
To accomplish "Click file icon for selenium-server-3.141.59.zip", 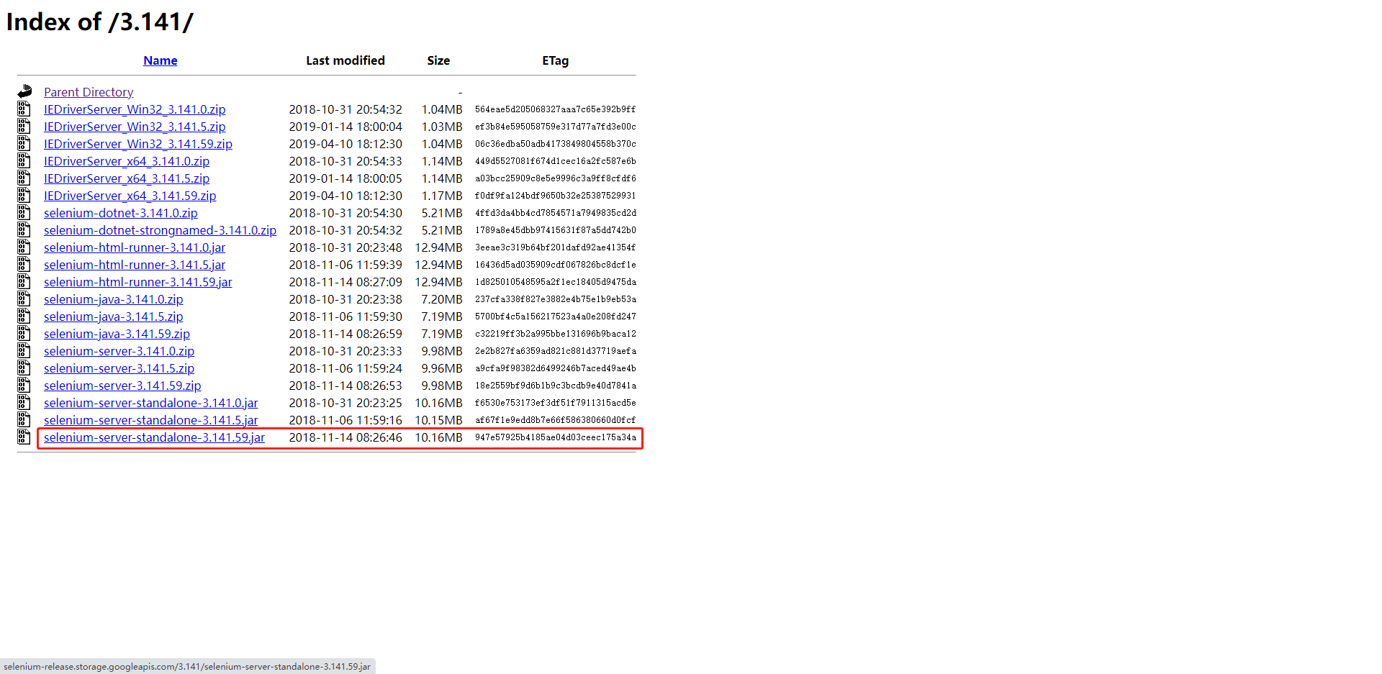I will pyautogui.click(x=24, y=385).
